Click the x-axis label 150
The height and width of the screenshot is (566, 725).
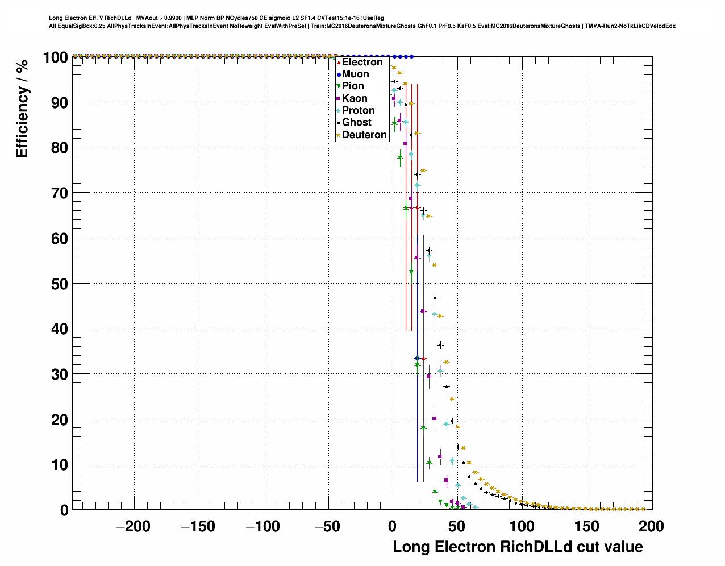tap(587, 526)
